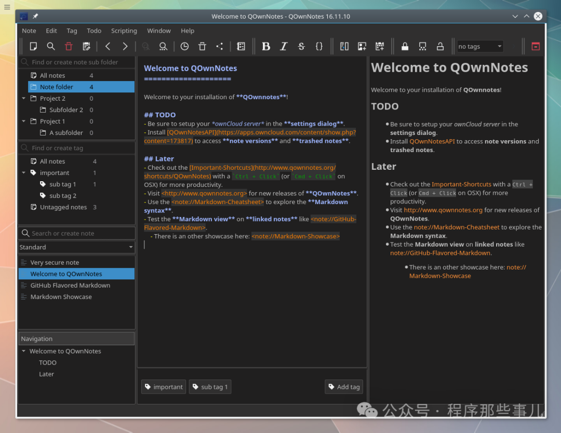Click the hamburger menu at top-left of desktop
561x433 pixels.
click(7, 7)
